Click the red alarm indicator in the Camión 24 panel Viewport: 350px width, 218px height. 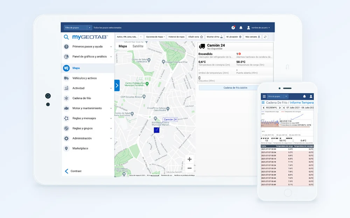(239, 54)
